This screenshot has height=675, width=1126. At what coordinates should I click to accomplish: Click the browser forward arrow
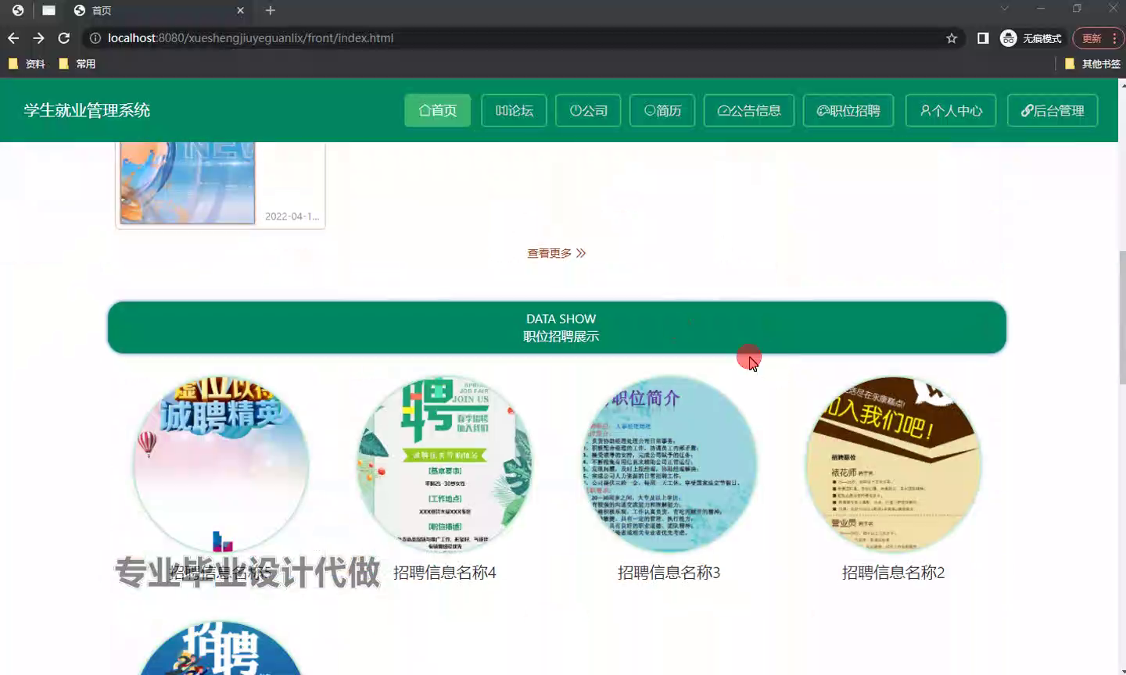click(38, 38)
